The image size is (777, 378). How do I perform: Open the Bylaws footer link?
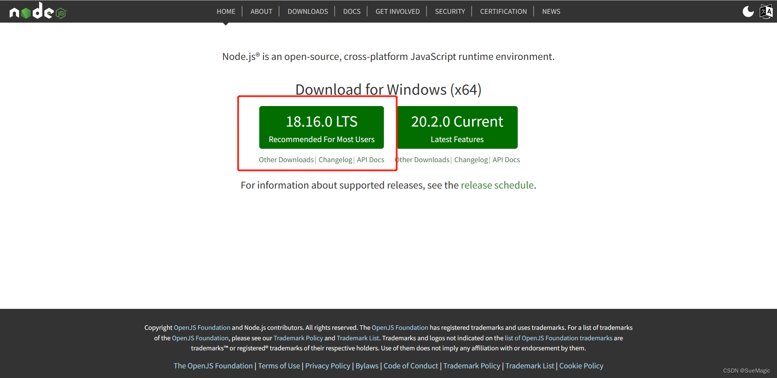(x=367, y=366)
